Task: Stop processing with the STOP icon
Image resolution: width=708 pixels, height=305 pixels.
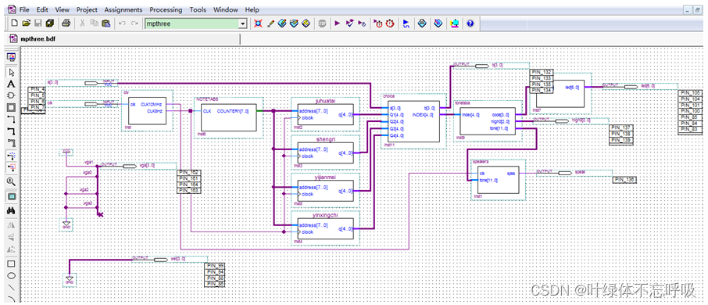Action: (x=322, y=23)
